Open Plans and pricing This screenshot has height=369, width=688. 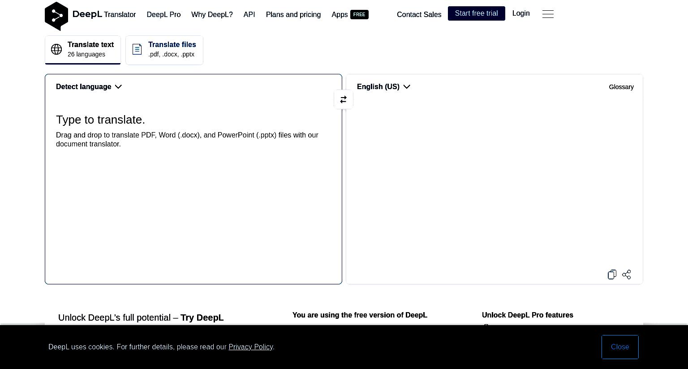pos(293,14)
